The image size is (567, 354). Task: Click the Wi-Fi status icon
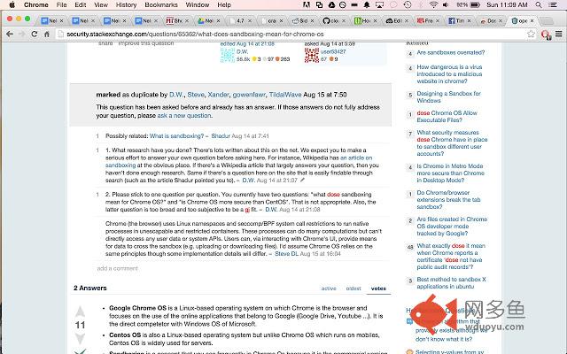pos(433,4)
